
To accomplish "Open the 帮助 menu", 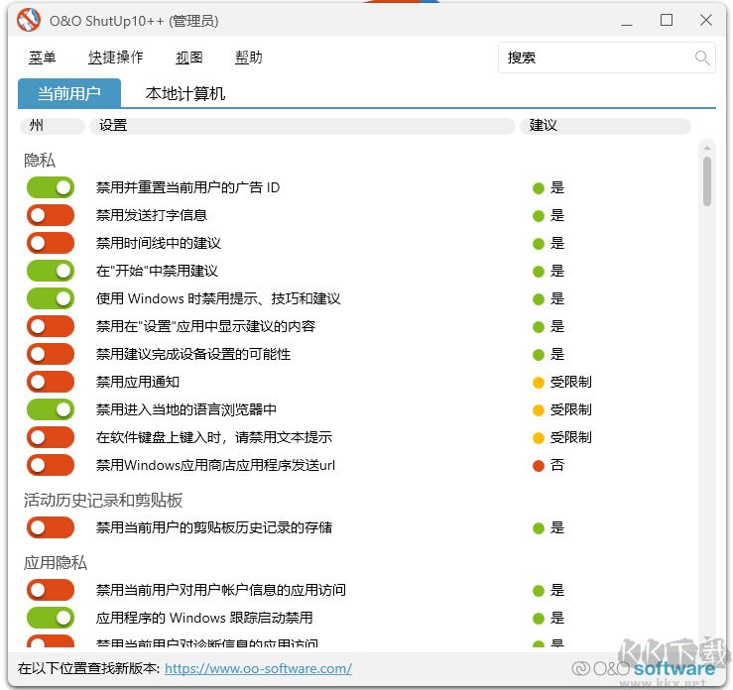I will point(248,57).
